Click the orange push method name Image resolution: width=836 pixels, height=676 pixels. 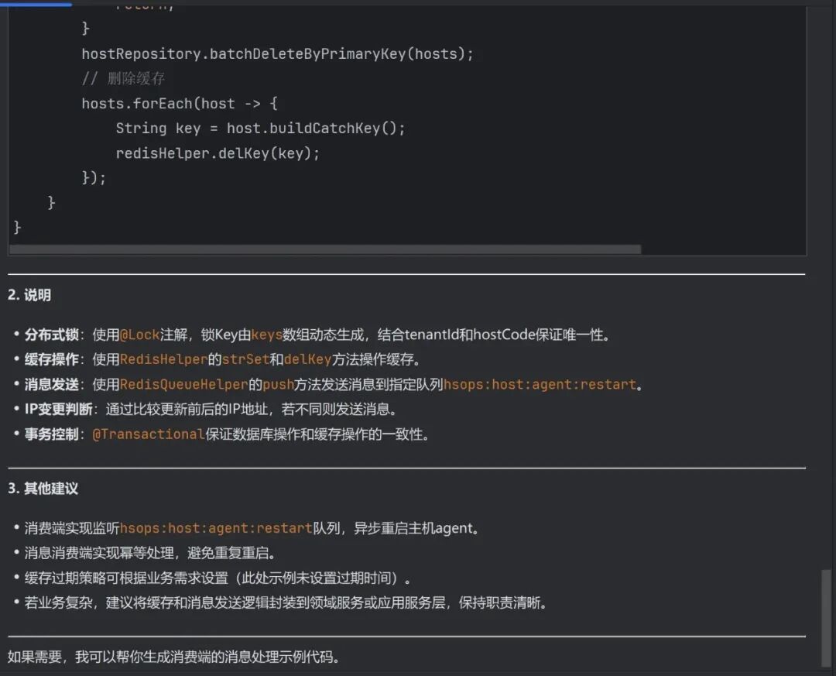click(278, 384)
